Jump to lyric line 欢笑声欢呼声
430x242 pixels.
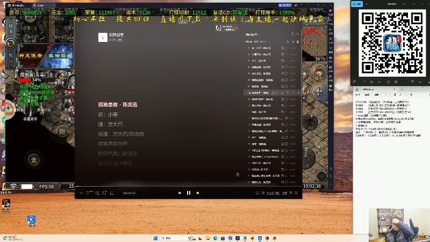[113, 144]
